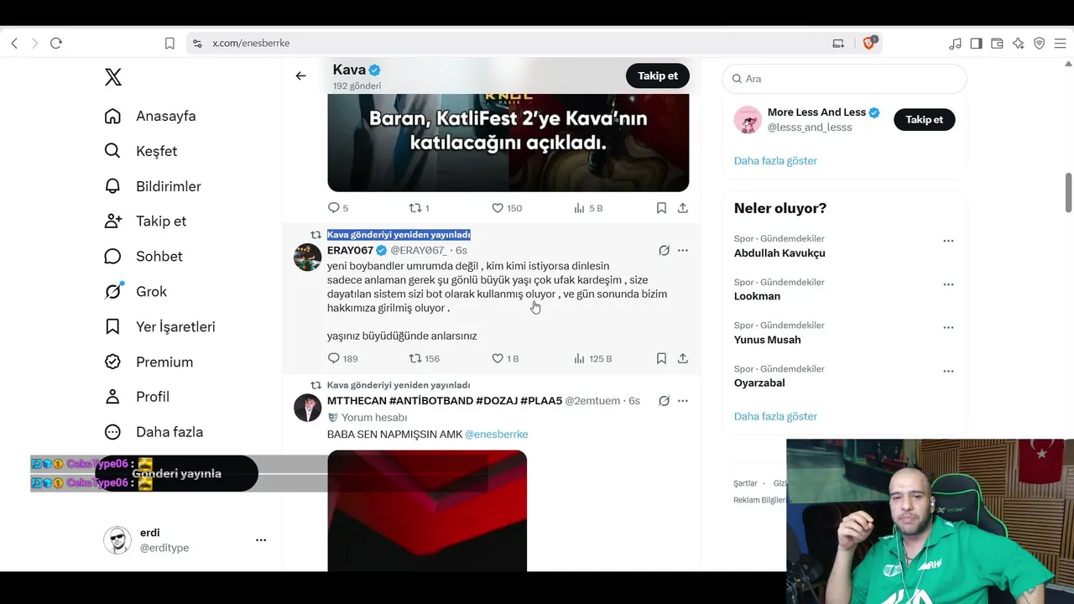Repost ERAY067's post with 156 reposts

tap(424, 358)
